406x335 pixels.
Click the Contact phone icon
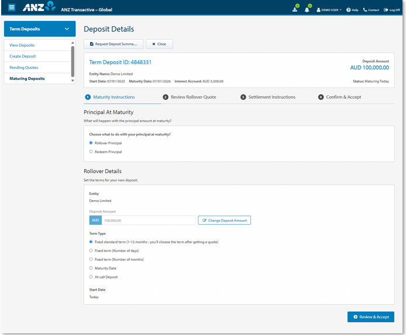[365, 10]
